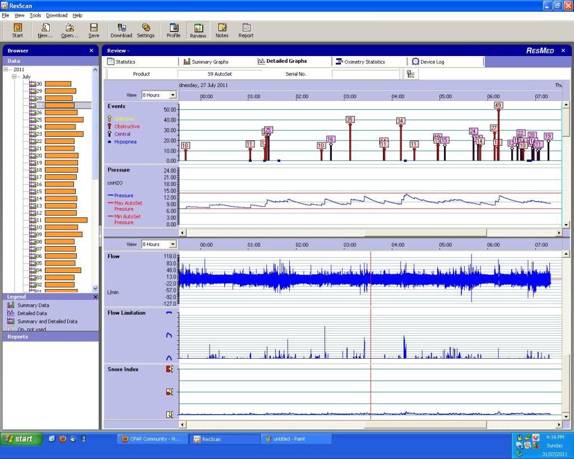Click the Windows Start button on the taskbar
Viewport: 574px width, 459px height.
tap(20, 439)
